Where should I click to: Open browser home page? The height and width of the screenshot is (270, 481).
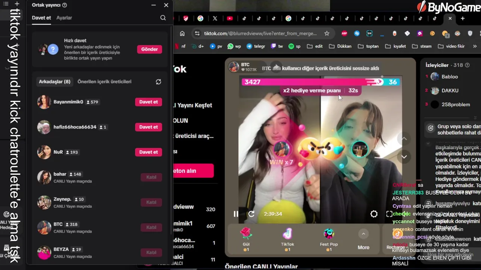[182, 33]
